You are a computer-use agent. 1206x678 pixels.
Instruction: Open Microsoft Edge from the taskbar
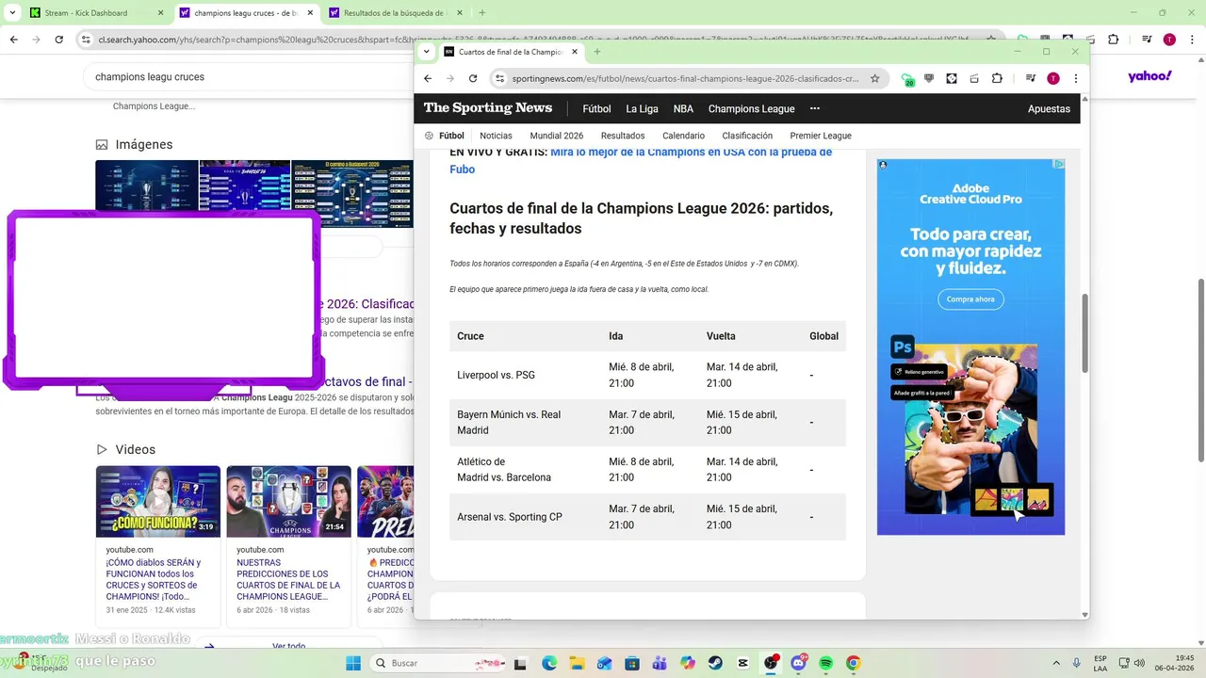click(548, 663)
